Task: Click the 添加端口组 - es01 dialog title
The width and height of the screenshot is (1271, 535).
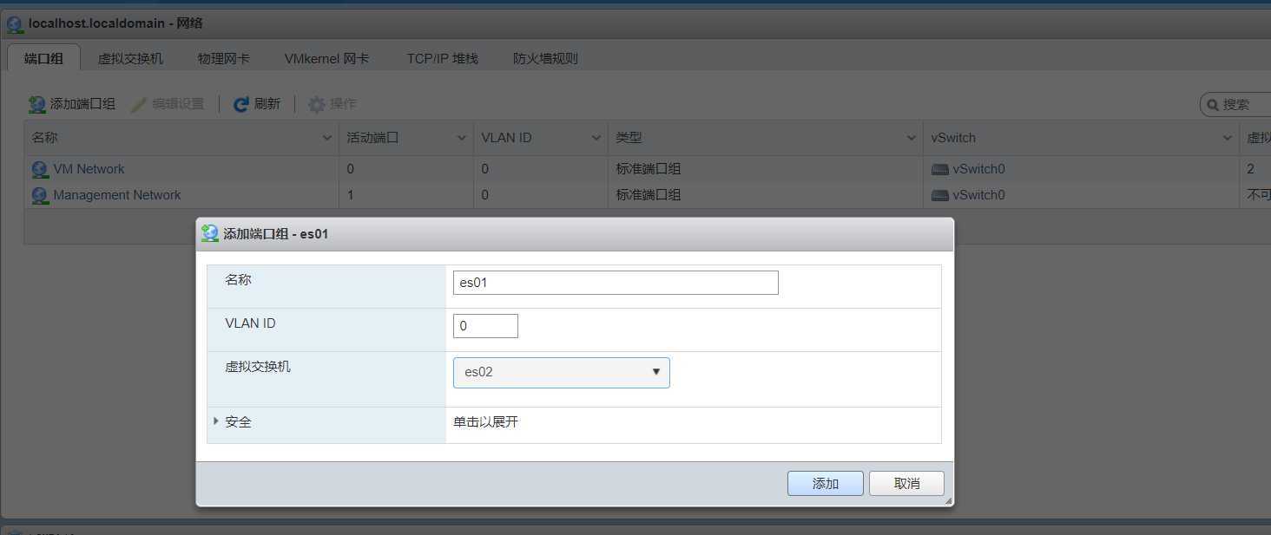Action: point(276,234)
